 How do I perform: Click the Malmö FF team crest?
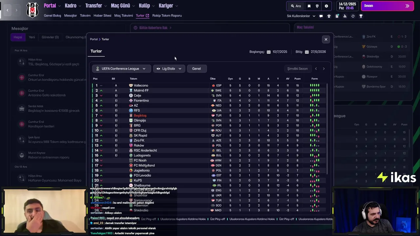tap(131, 90)
